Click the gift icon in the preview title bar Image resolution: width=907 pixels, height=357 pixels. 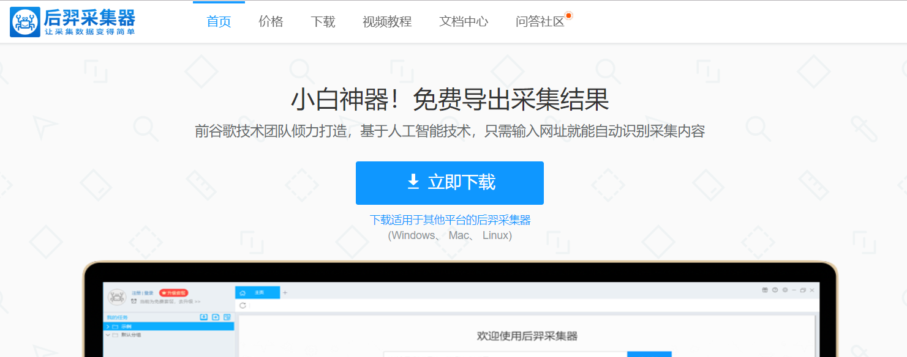click(765, 290)
